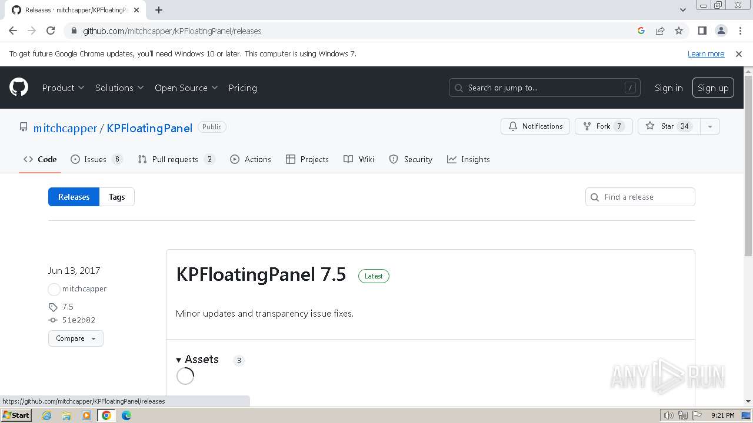Viewport: 753px width, 423px height.
Task: Click the Notifications bell button
Action: point(535,126)
